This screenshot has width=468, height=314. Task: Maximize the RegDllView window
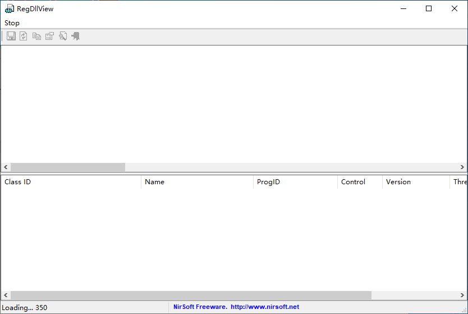tap(429, 8)
